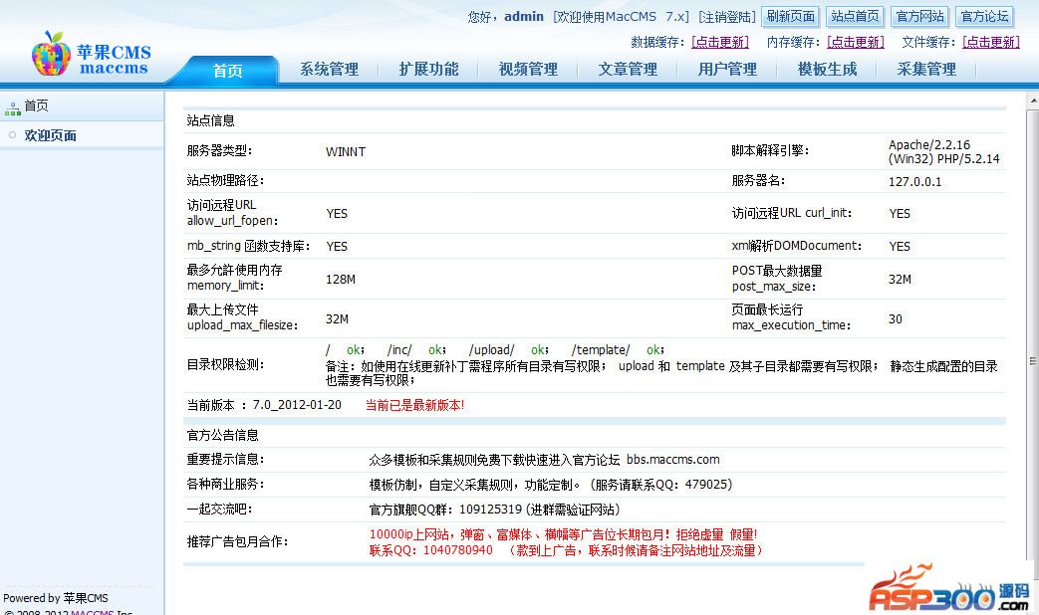Switch to the 模板生成 tab
This screenshot has height=615, width=1039.
pos(827,69)
